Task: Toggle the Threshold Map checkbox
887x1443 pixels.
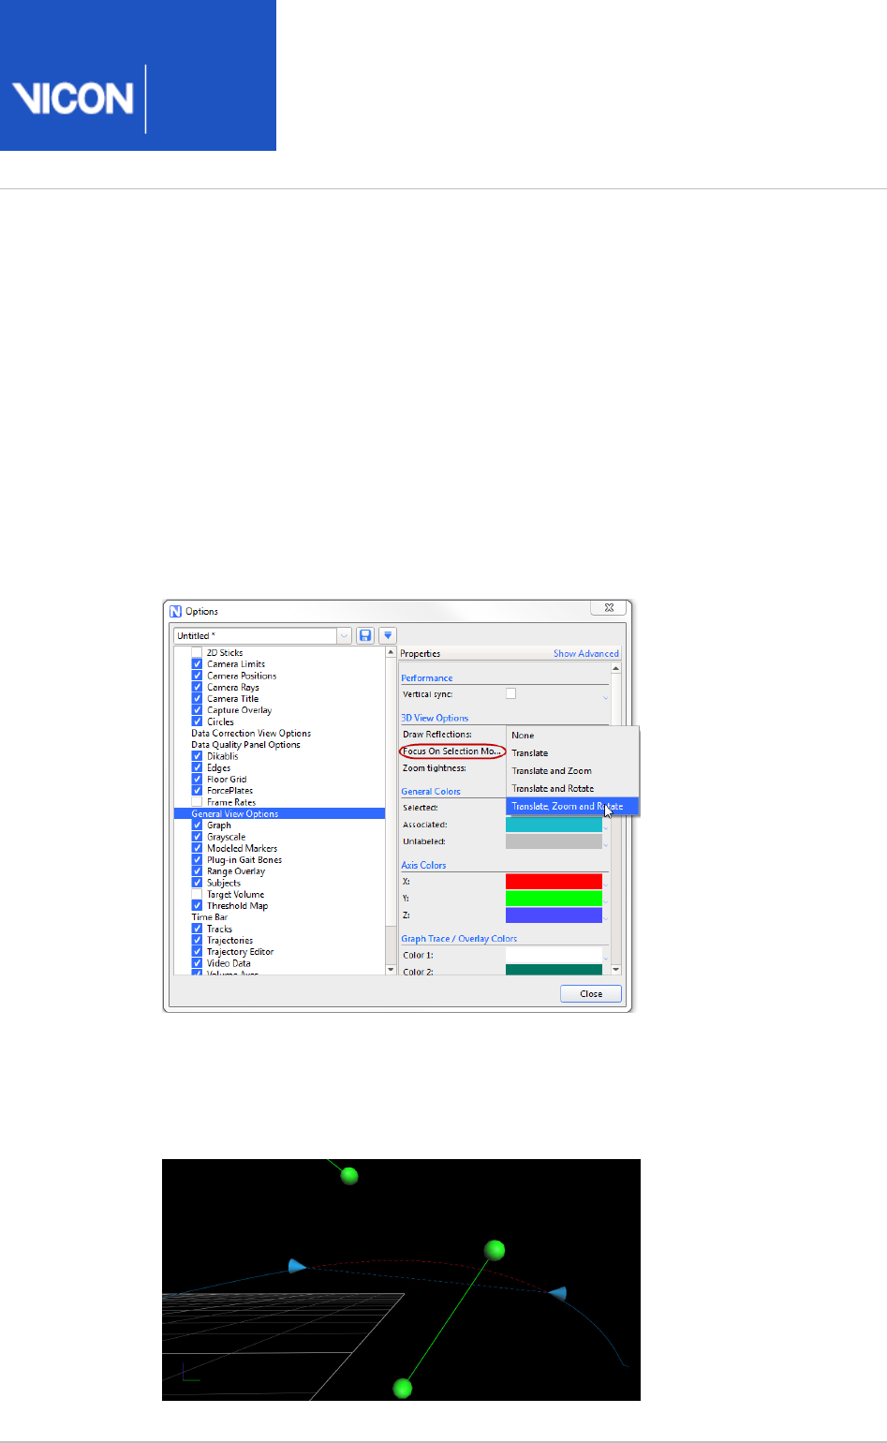Action: (x=197, y=906)
